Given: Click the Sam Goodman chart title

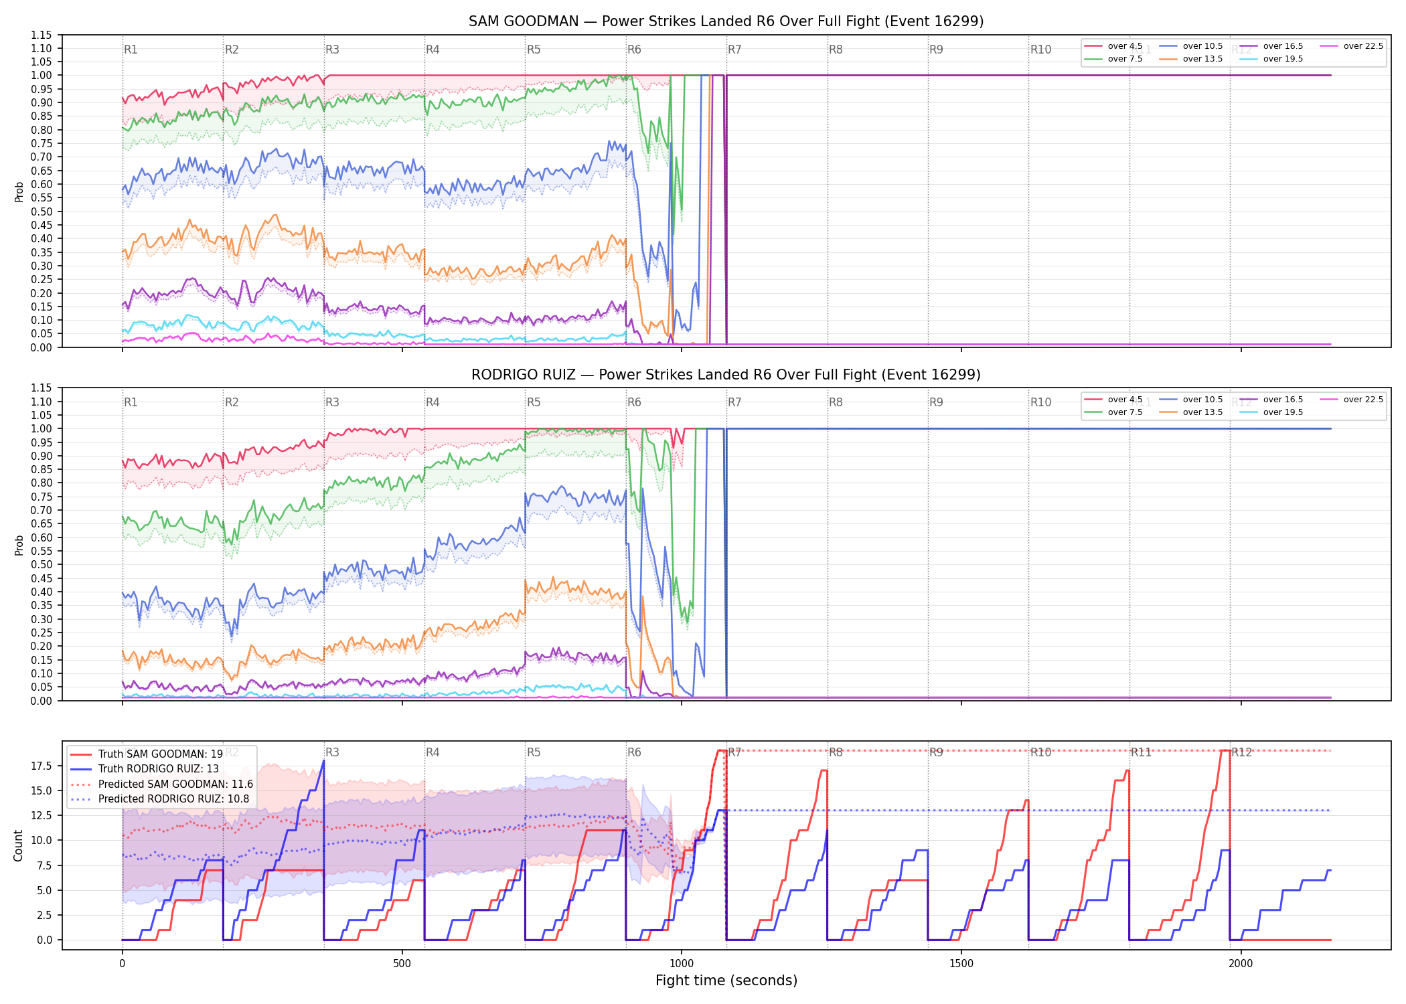Looking at the screenshot, I should tap(726, 21).
